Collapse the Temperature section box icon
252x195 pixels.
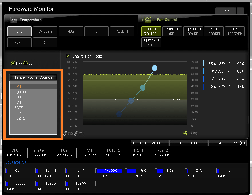coord(9,20)
